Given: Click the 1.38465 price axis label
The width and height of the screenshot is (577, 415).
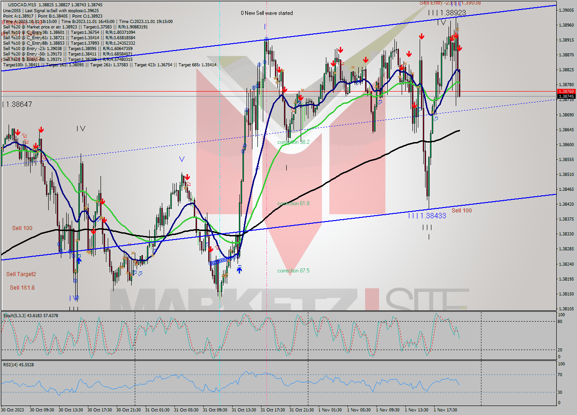Looking at the screenshot, I should coord(566,189).
